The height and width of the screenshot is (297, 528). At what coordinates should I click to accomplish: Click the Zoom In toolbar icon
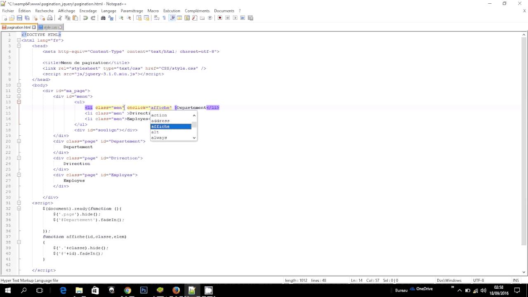click(x=121, y=18)
